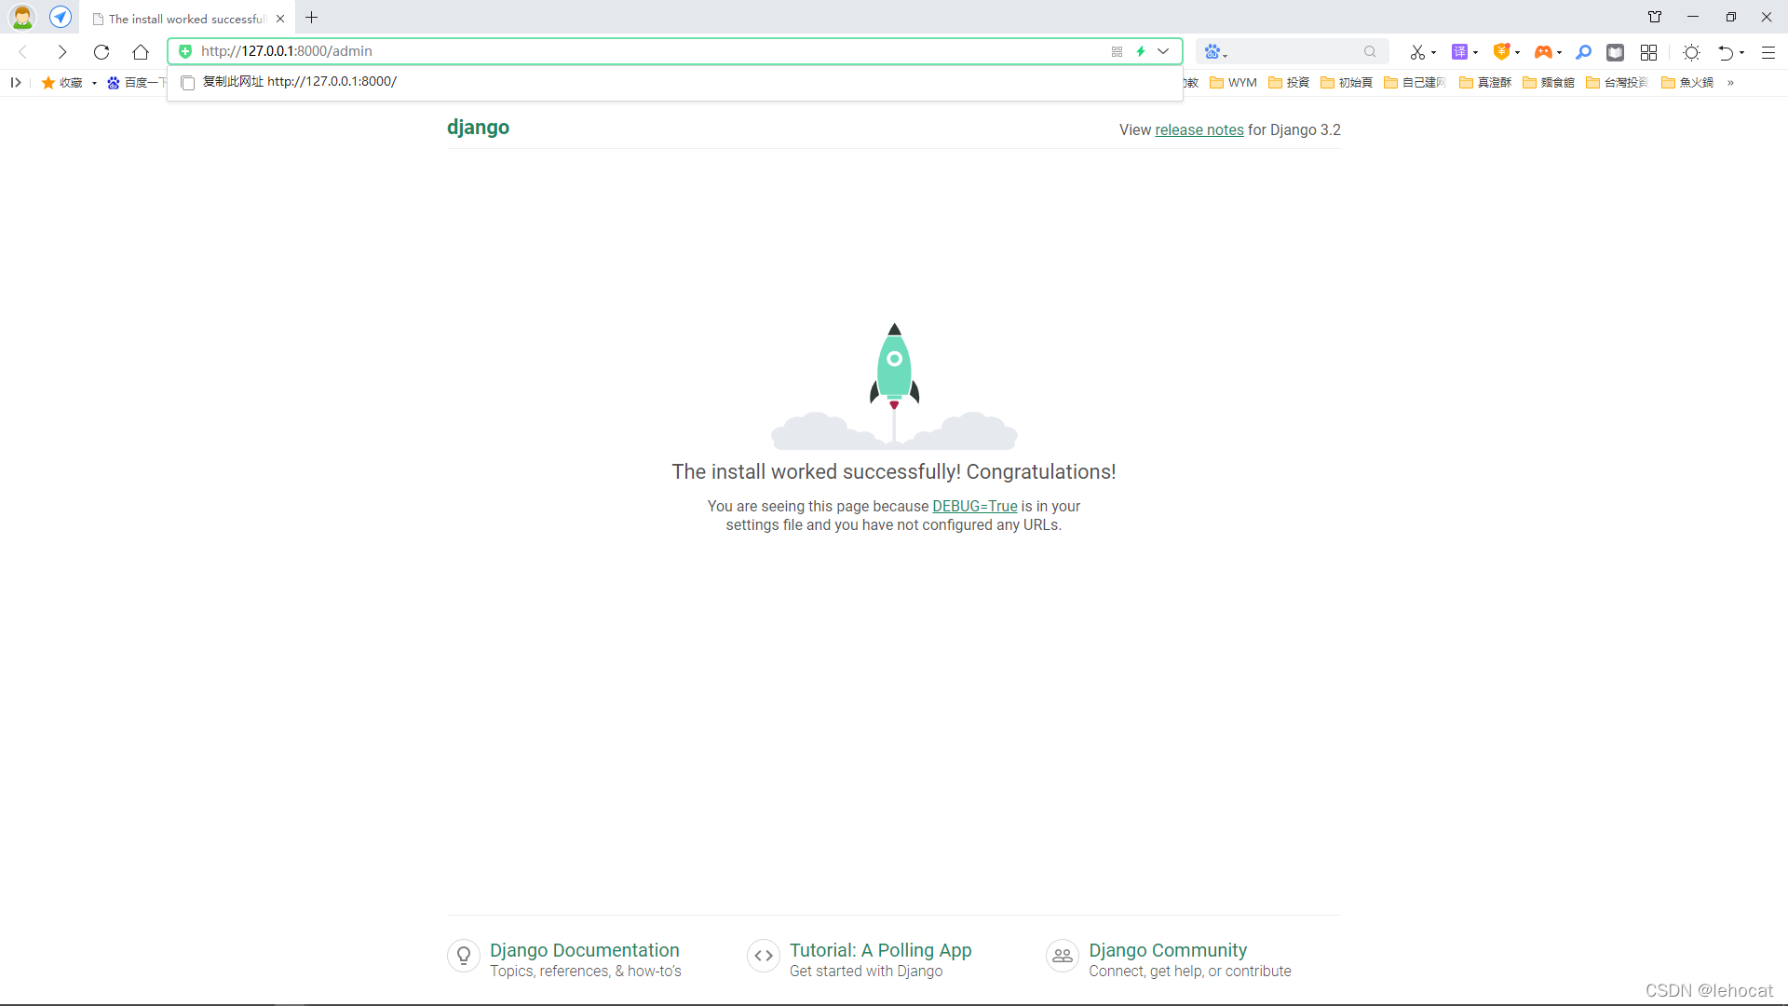Click the django logo heading
1788x1006 pixels.
point(478,128)
